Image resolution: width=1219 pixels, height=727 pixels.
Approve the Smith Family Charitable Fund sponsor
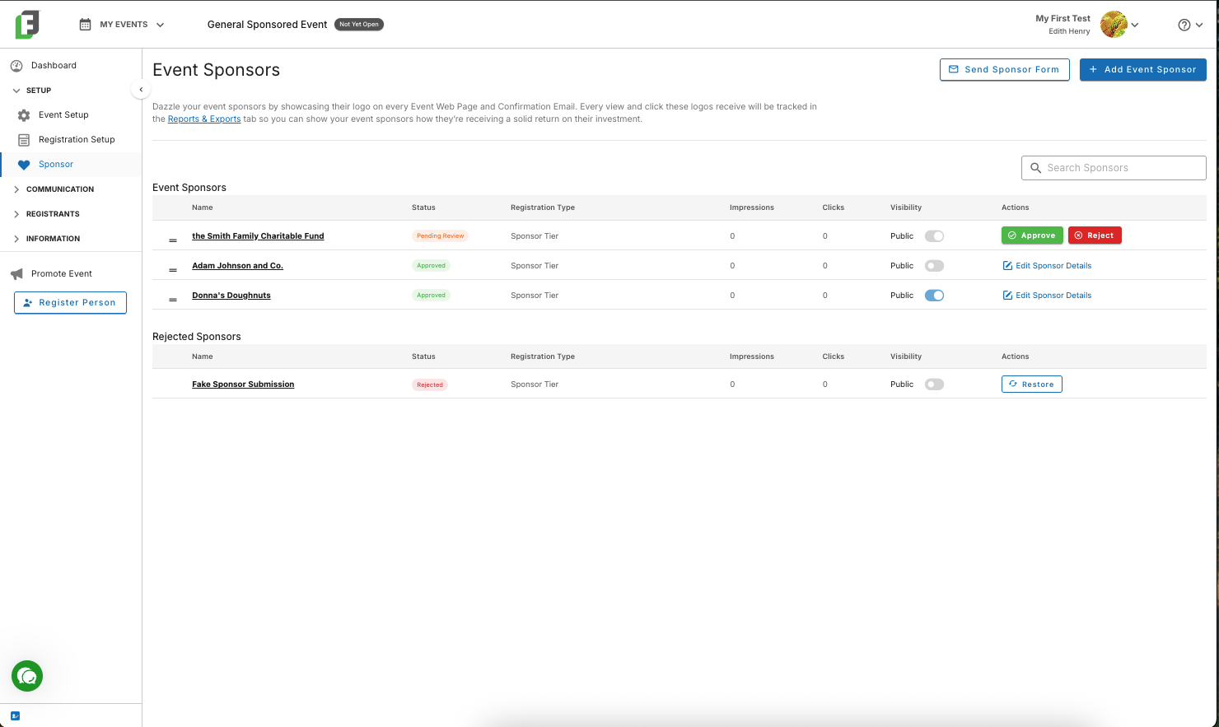coord(1032,235)
